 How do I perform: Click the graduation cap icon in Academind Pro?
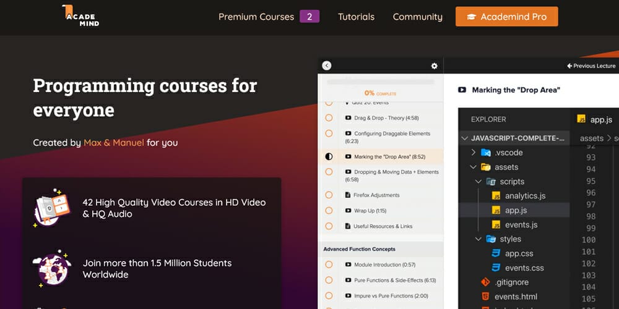472,17
